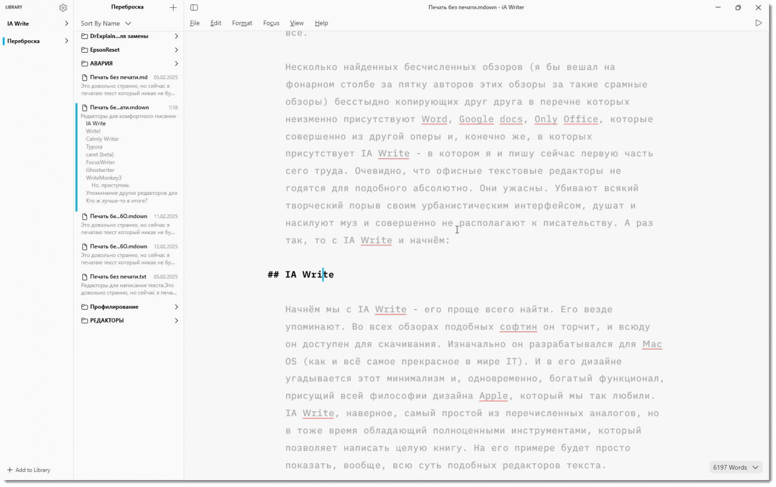Open the 6197 Words statistics dropdown
Image resolution: width=776 pixels, height=487 pixels.
click(735, 468)
